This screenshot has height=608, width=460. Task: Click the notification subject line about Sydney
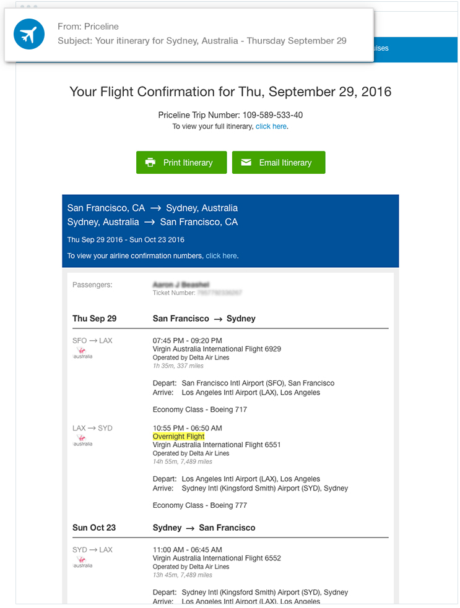pyautogui.click(x=202, y=41)
